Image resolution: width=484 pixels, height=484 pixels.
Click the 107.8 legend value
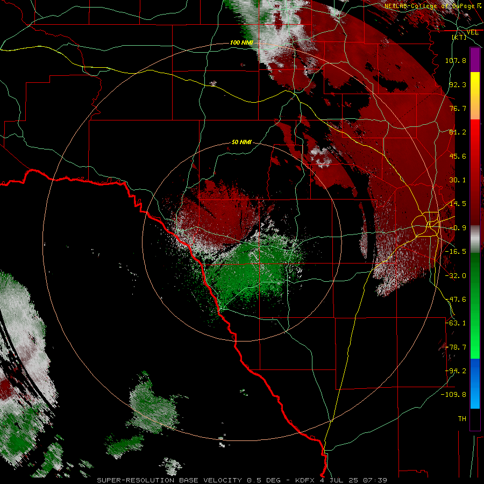pyautogui.click(x=455, y=60)
